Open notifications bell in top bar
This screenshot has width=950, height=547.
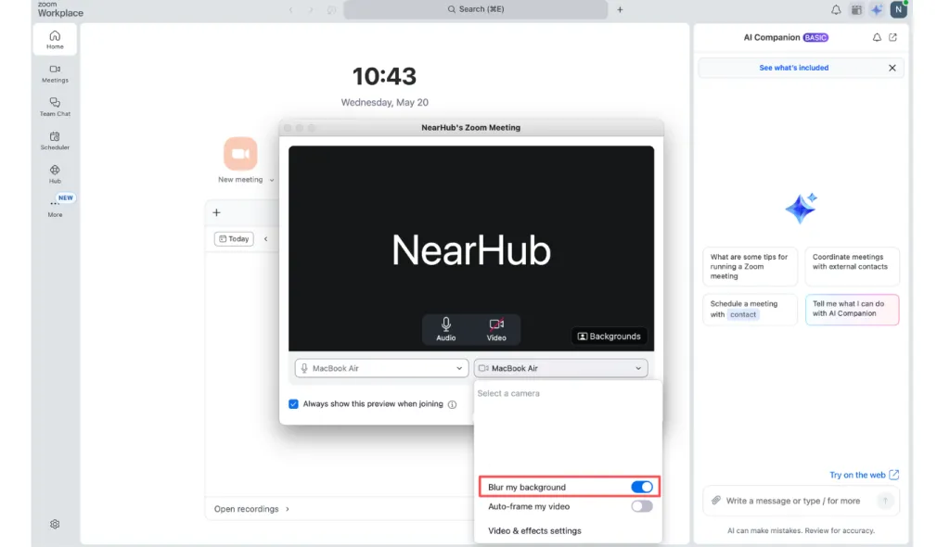click(x=836, y=9)
